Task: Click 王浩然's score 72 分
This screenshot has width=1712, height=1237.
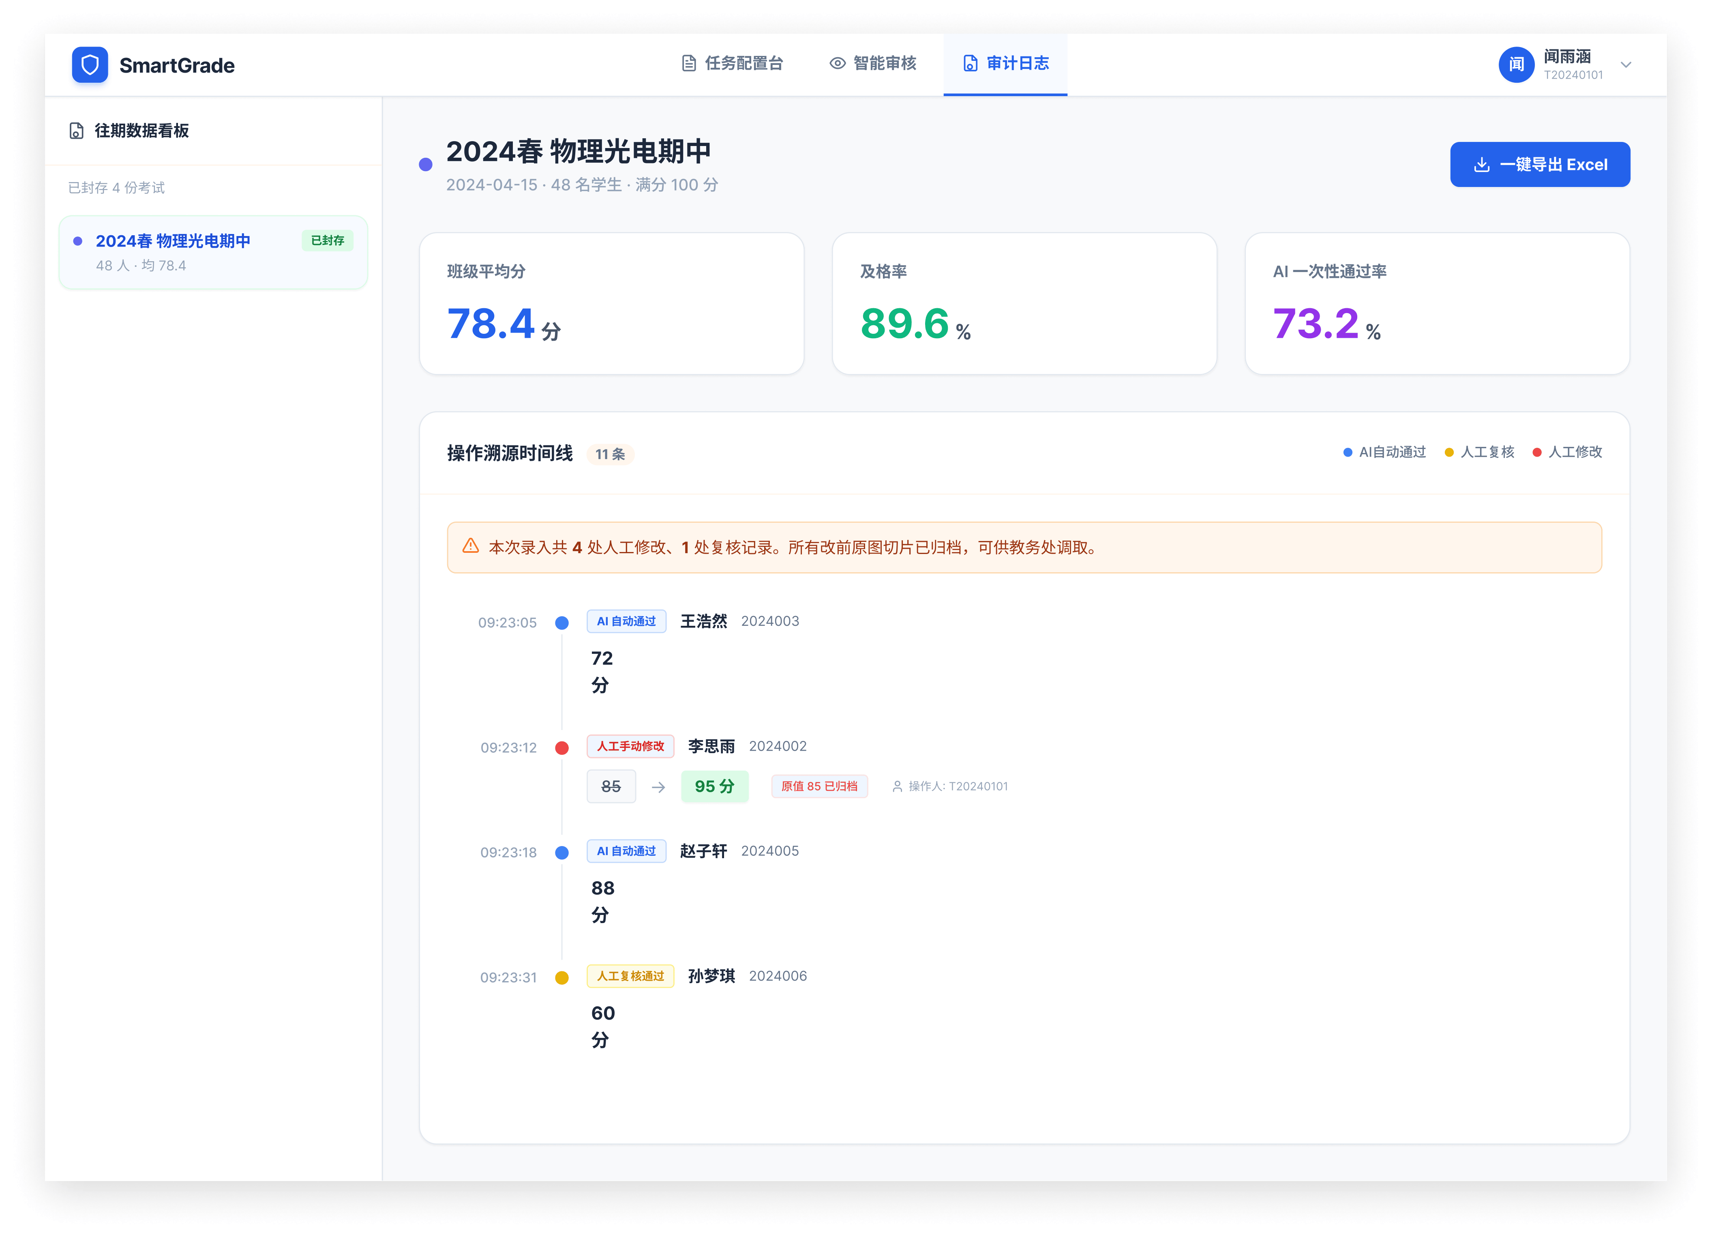Action: click(x=602, y=671)
